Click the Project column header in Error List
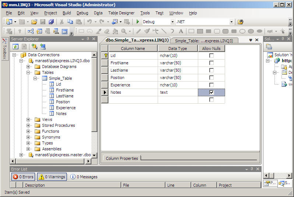The height and width of the screenshot is (197, 294). 239,185
